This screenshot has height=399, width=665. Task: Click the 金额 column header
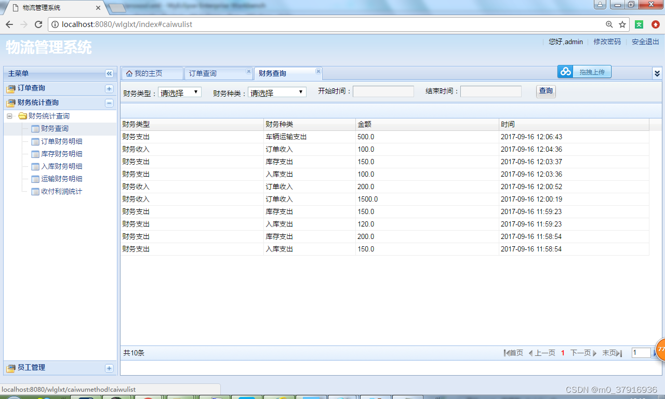point(428,125)
